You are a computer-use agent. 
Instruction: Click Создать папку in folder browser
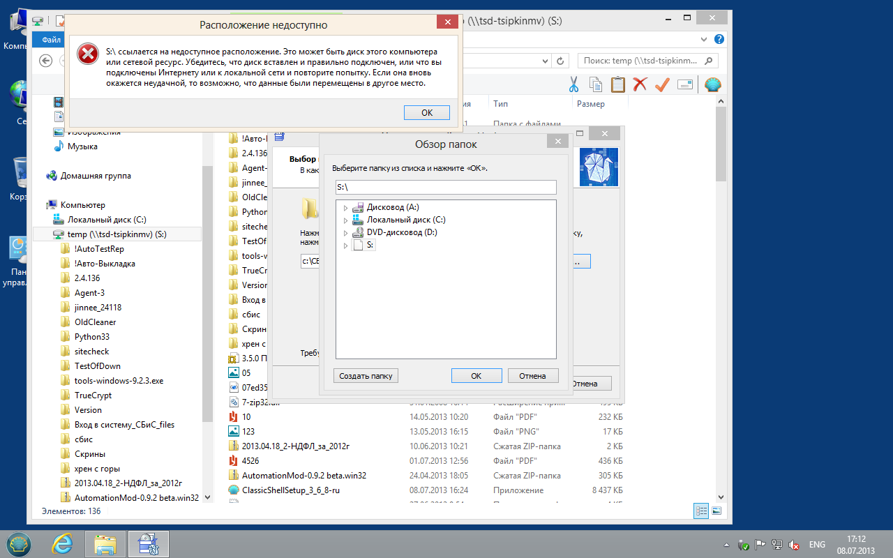366,376
